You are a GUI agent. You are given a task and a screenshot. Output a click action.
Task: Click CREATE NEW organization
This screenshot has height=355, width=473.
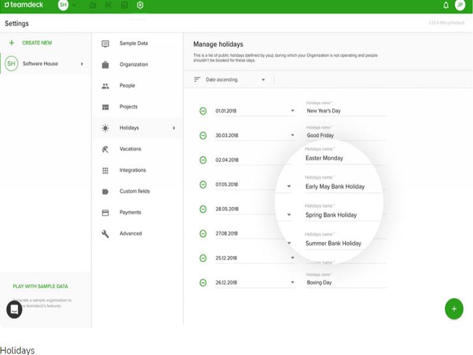(37, 43)
